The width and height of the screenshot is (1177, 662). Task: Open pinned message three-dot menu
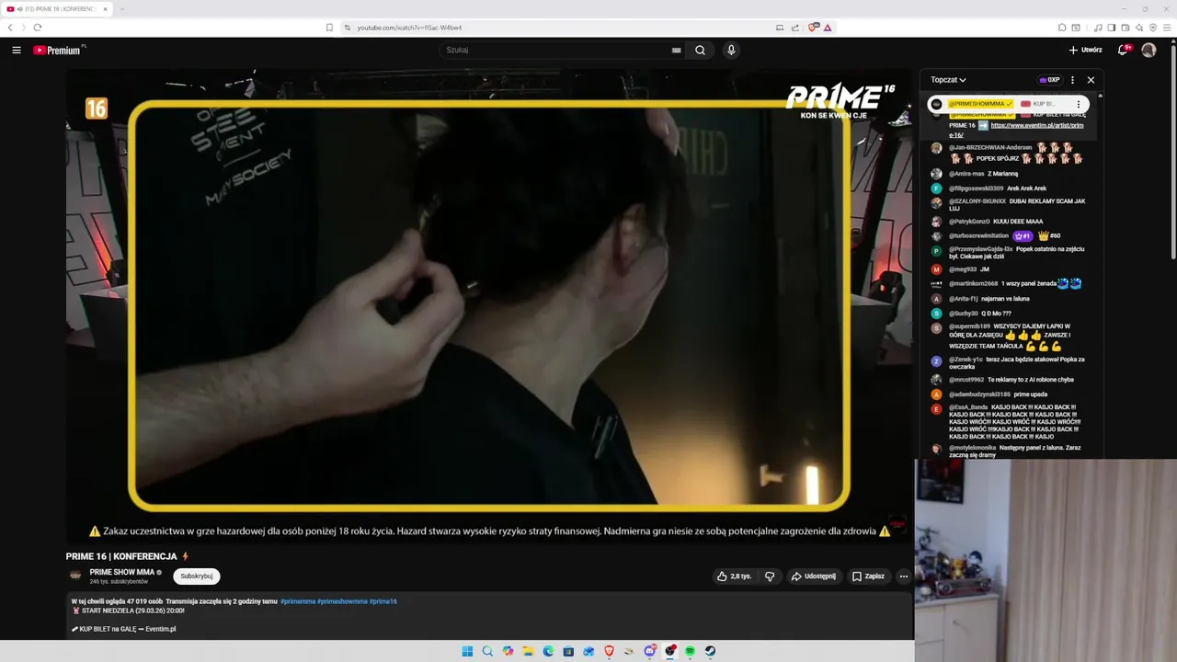(x=1079, y=104)
